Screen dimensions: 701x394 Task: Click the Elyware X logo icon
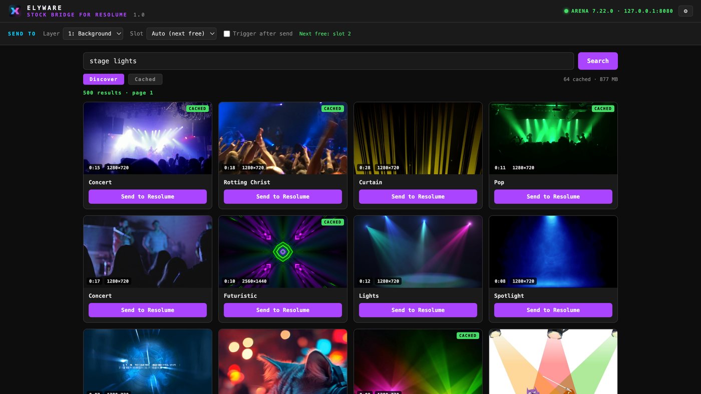point(15,11)
